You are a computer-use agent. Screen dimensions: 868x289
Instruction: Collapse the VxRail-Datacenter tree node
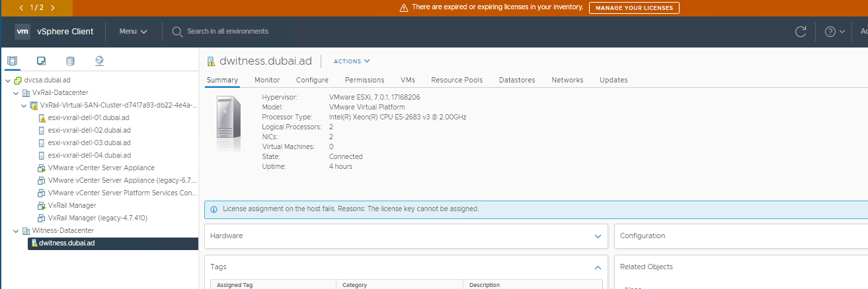[16, 93]
